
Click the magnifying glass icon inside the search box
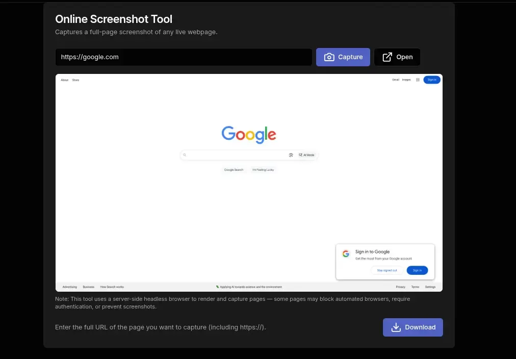click(x=185, y=155)
